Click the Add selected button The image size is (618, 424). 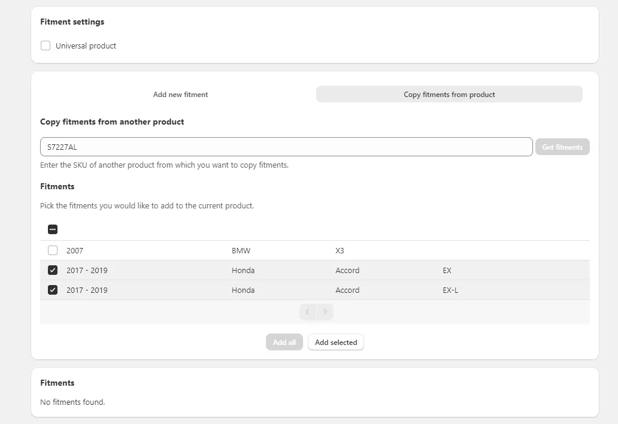[336, 343]
